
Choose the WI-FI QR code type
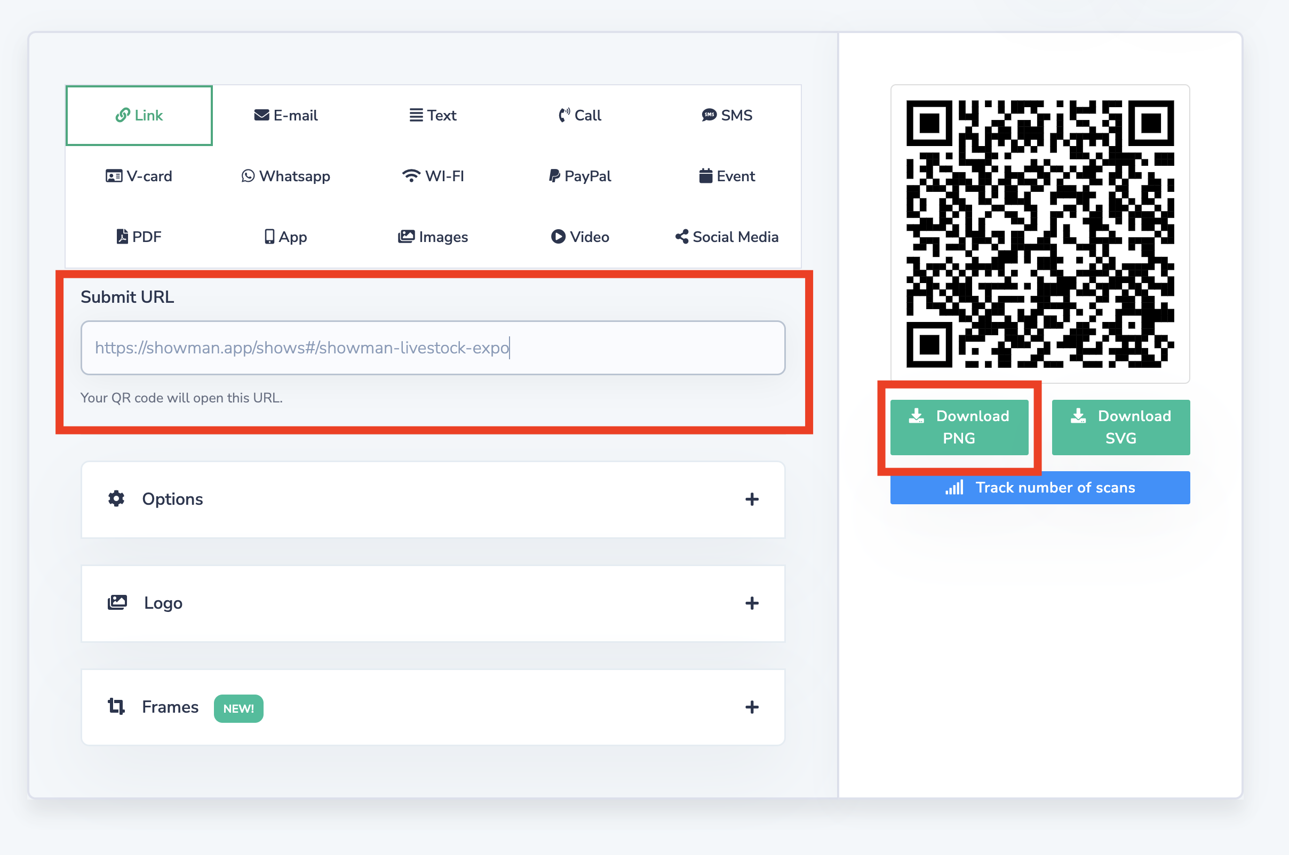coord(433,176)
